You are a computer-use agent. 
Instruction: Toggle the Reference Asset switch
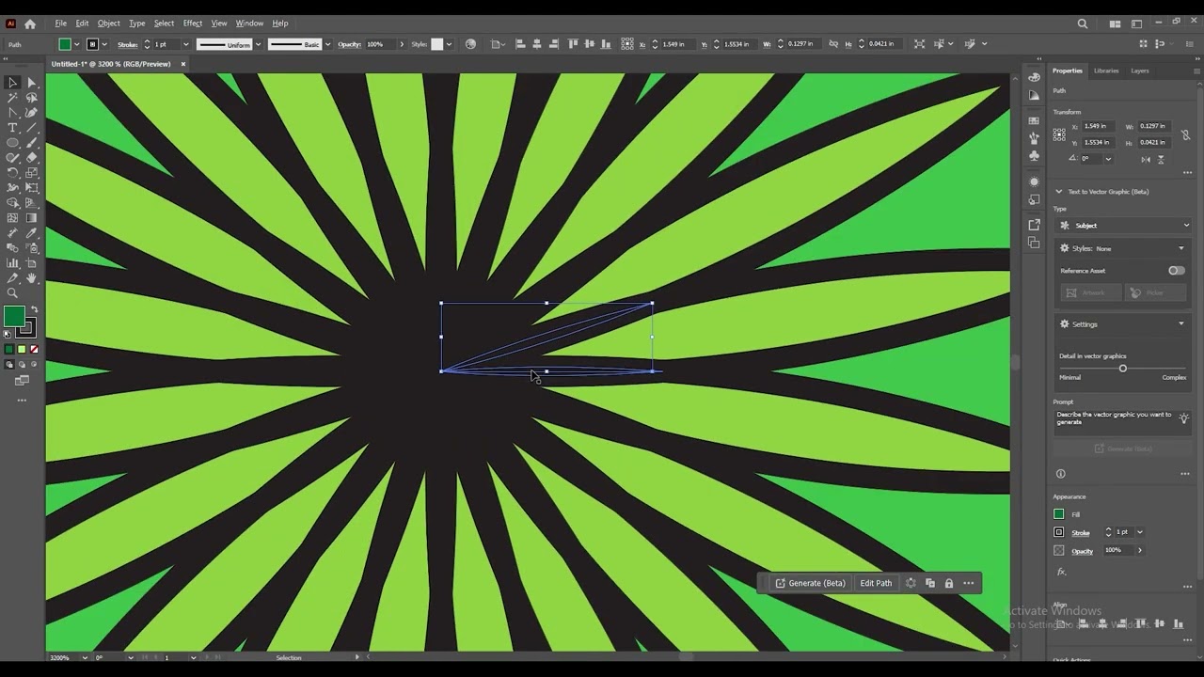(1176, 271)
